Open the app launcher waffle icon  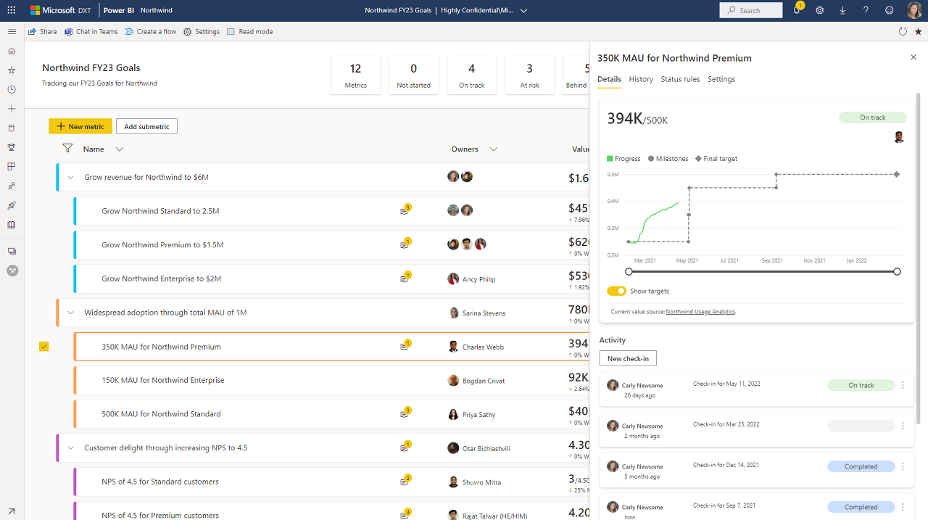tap(12, 10)
